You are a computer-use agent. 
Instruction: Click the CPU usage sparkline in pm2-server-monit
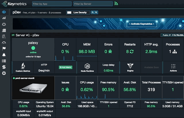tap(87, 97)
